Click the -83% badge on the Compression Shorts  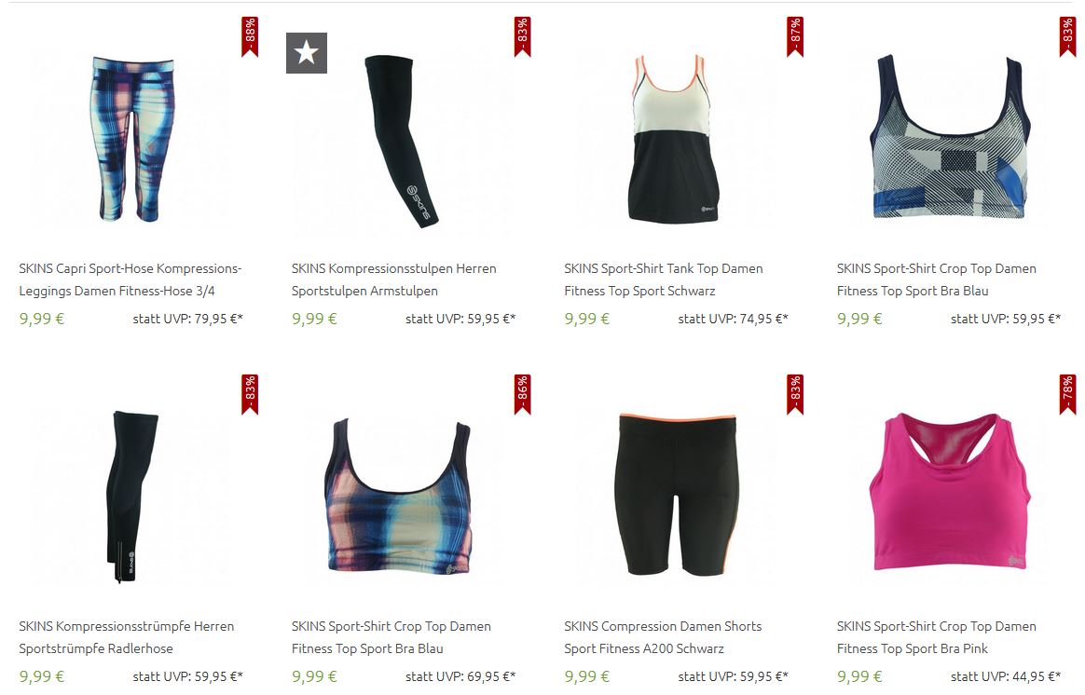coord(795,395)
